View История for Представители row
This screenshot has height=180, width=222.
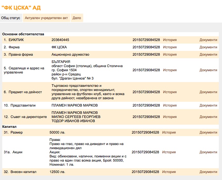(x=170, y=106)
